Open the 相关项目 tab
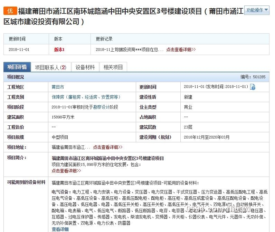The image size is (275, 232). (x=113, y=67)
